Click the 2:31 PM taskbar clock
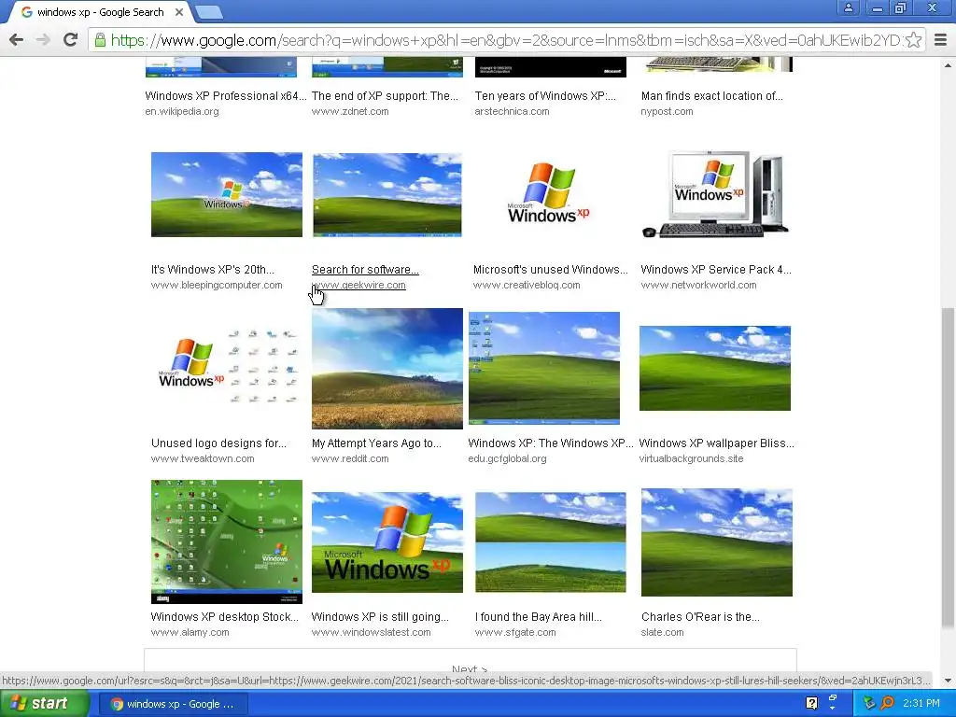Viewport: 956px width, 717px height. click(921, 704)
